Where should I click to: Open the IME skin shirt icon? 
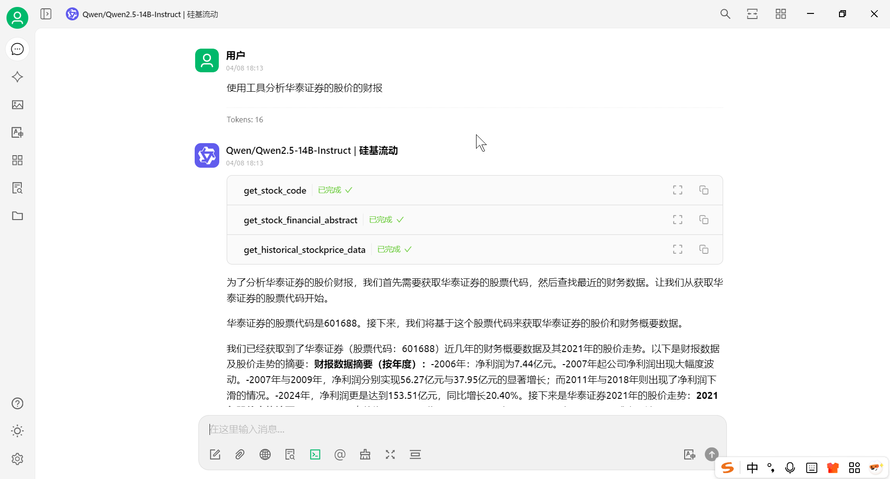pos(833,468)
